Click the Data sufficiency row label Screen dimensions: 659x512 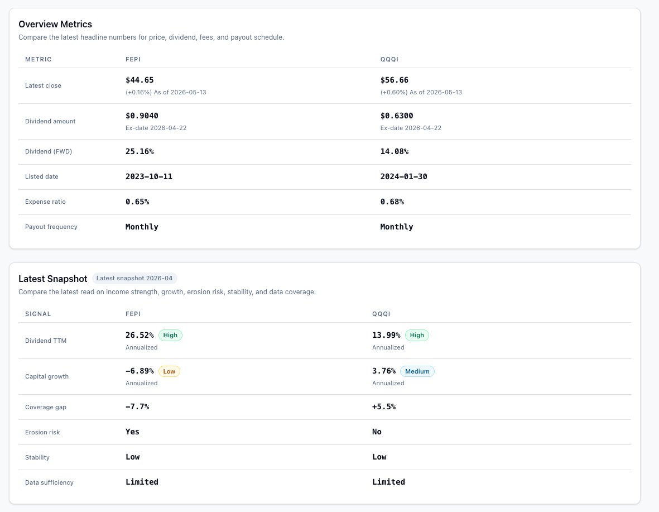pyautogui.click(x=49, y=482)
